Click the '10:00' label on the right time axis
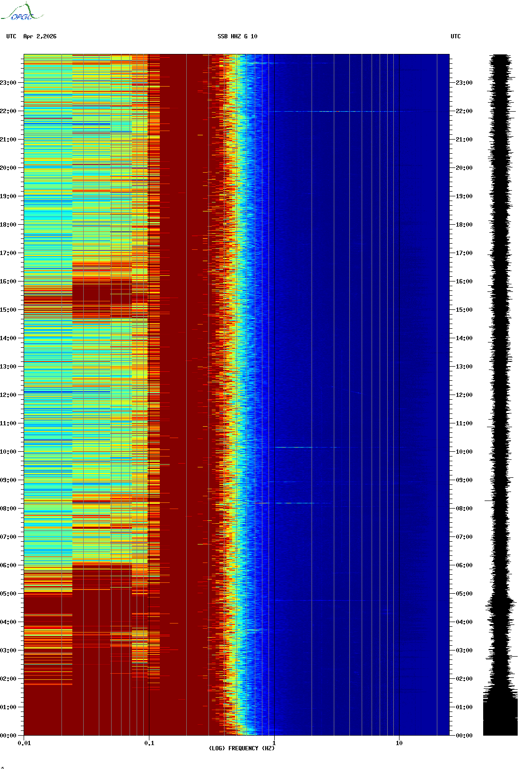Viewport: 521px width, 773px height. 464,452
